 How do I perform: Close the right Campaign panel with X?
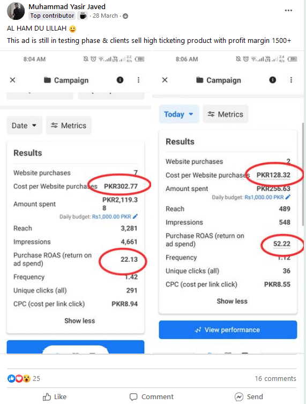(165, 80)
